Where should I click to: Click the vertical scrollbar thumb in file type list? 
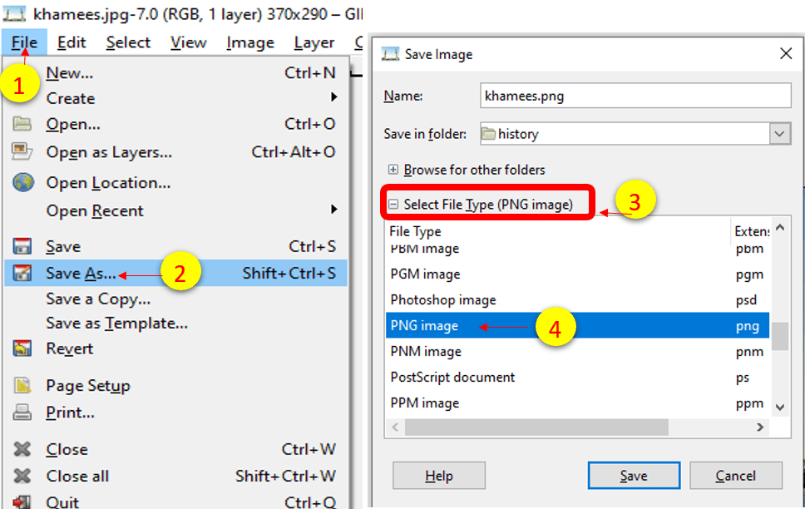tap(780, 337)
